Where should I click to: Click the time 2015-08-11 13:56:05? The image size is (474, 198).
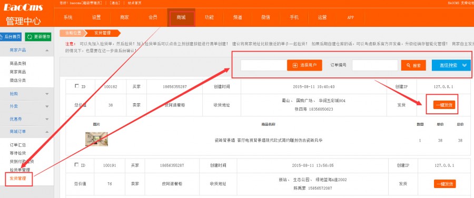313,166
